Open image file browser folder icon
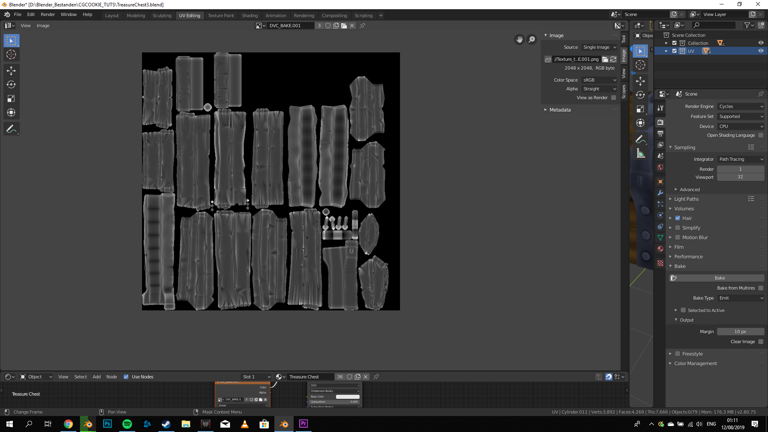Viewport: 768px width, 432px height. pyautogui.click(x=605, y=59)
